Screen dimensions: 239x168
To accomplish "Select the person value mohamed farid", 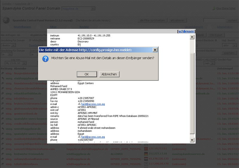I will (86, 122).
